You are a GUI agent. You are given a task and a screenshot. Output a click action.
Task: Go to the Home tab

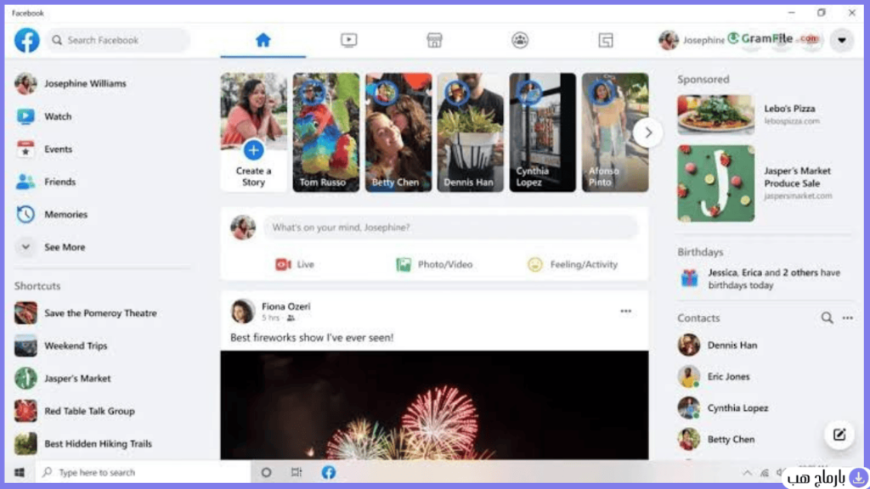263,40
